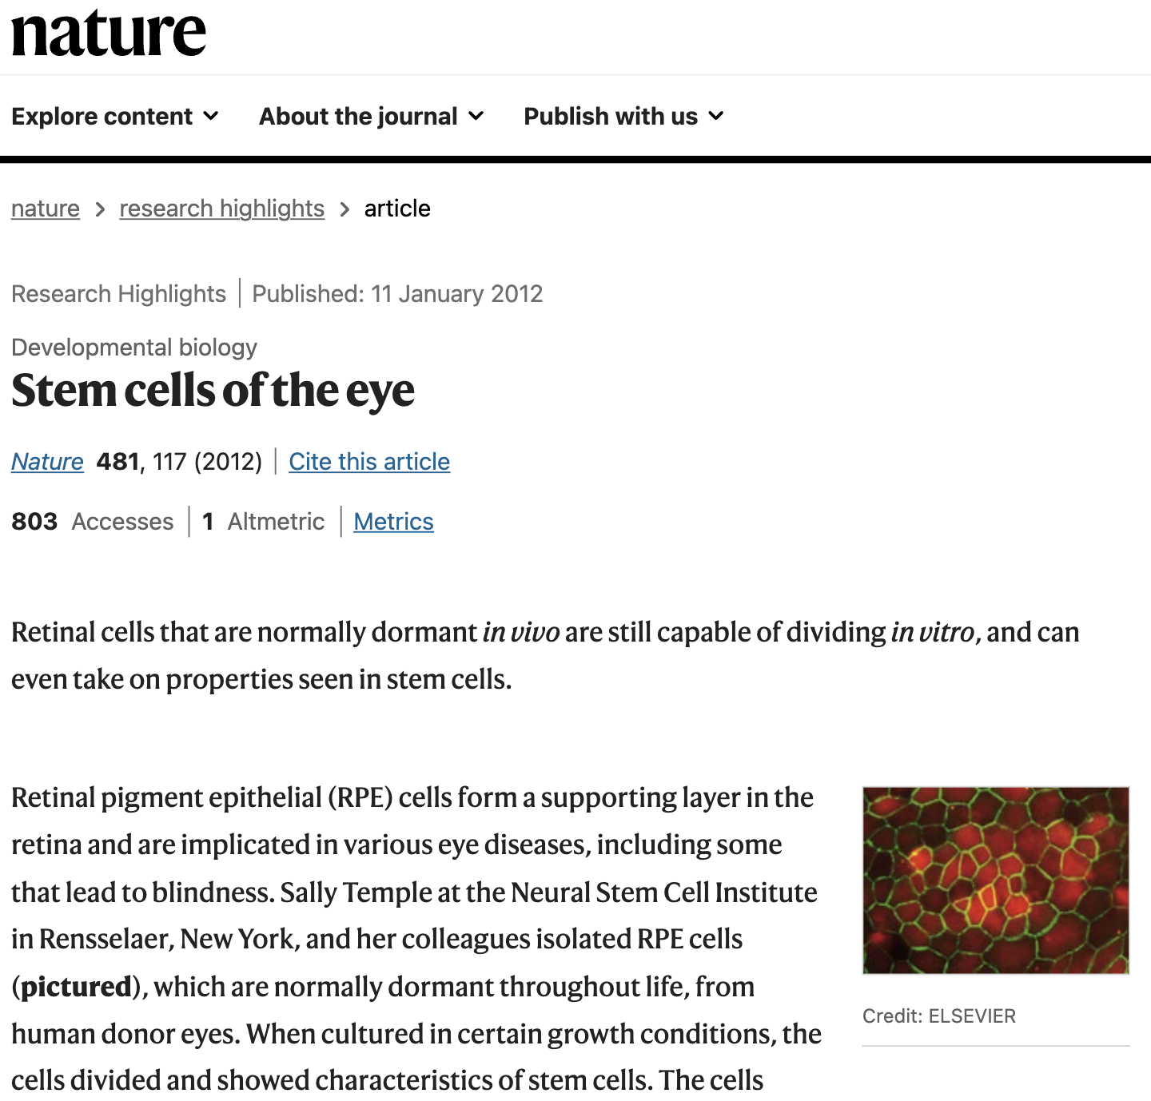Click the chevron before the article breadcrumb
Viewport: 1151px width, 1101px height.
[345, 209]
